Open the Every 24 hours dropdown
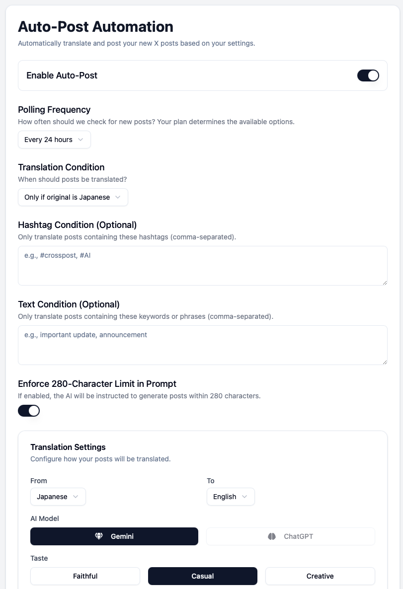 (x=54, y=140)
